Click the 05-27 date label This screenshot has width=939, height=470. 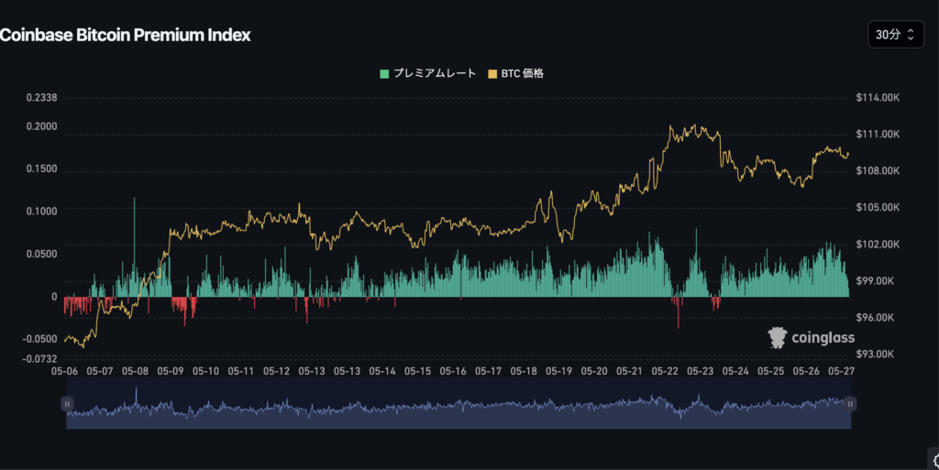point(842,371)
